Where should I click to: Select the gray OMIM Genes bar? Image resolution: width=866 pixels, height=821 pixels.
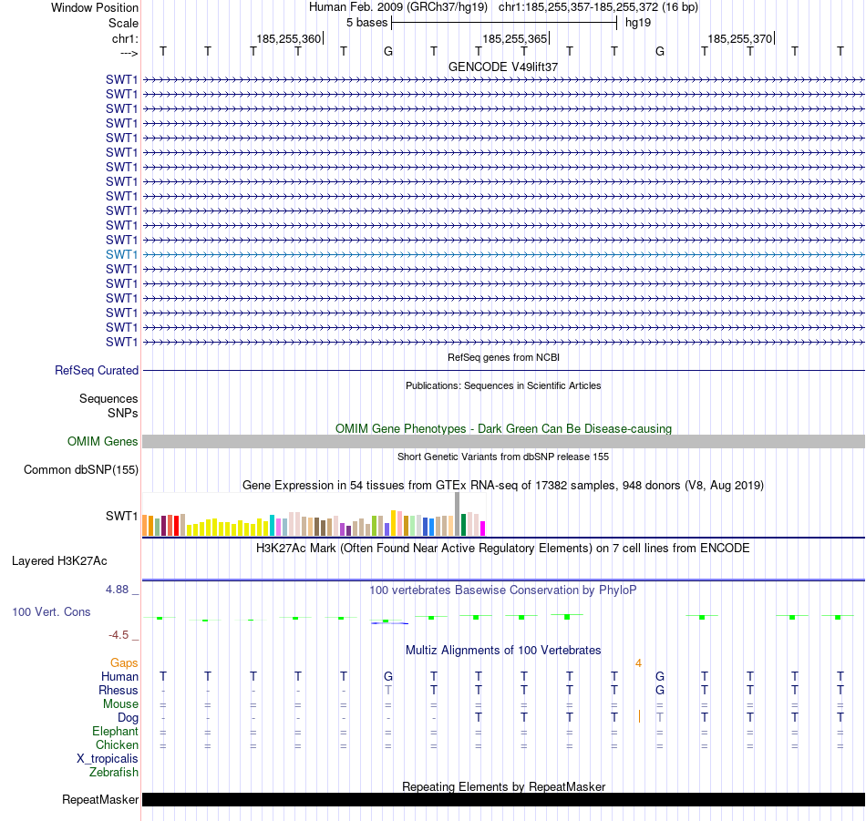[x=503, y=442]
